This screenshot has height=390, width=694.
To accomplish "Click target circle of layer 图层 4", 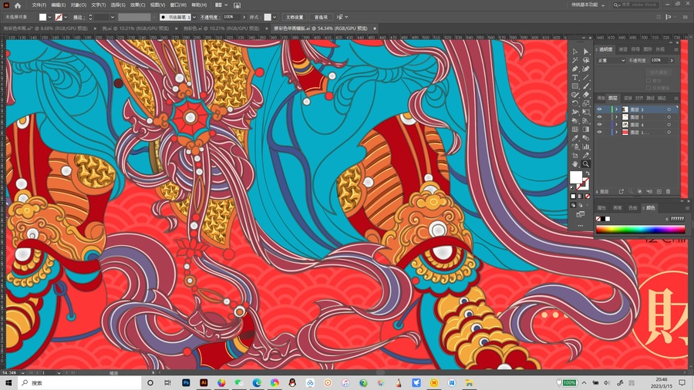I will point(669,125).
